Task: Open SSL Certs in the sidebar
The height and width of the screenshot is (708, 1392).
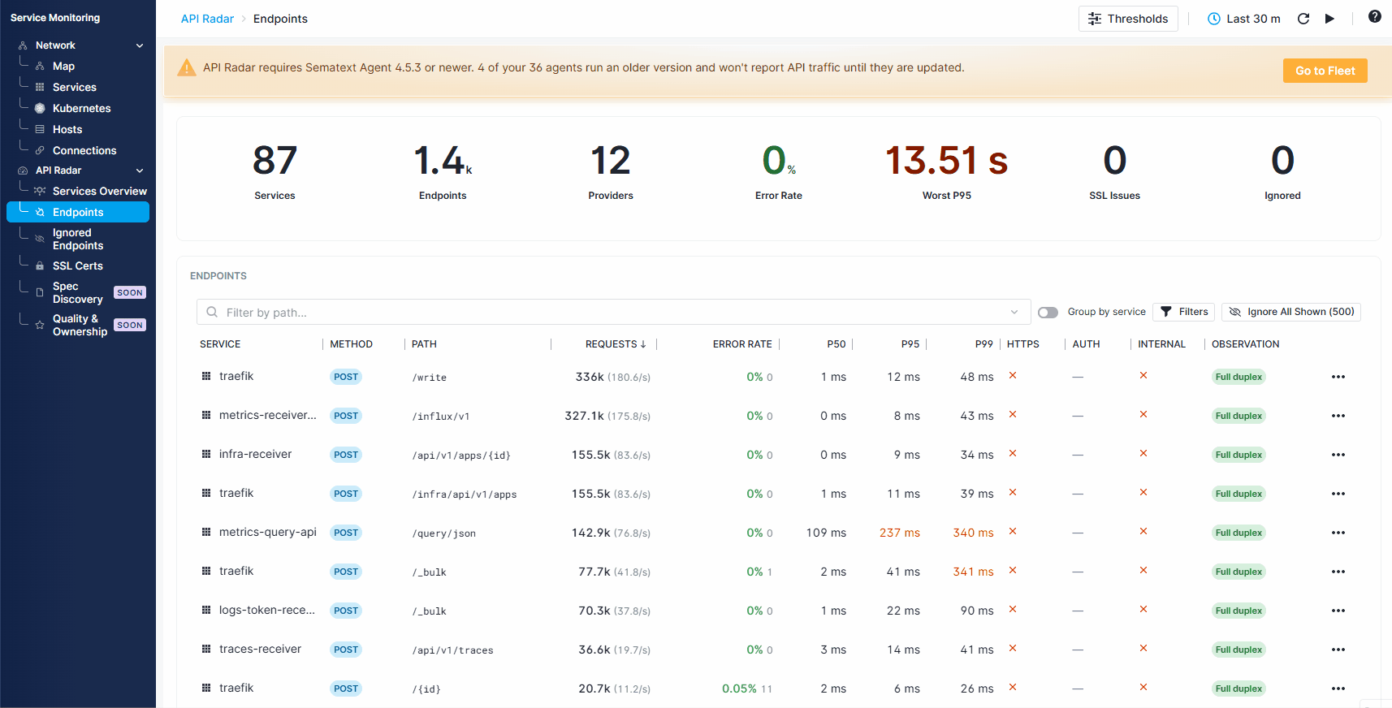Action: [78, 265]
